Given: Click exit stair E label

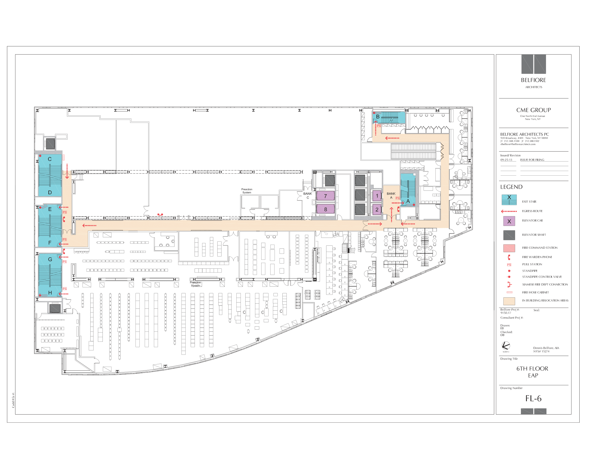Looking at the screenshot, I should pyautogui.click(x=50, y=209).
